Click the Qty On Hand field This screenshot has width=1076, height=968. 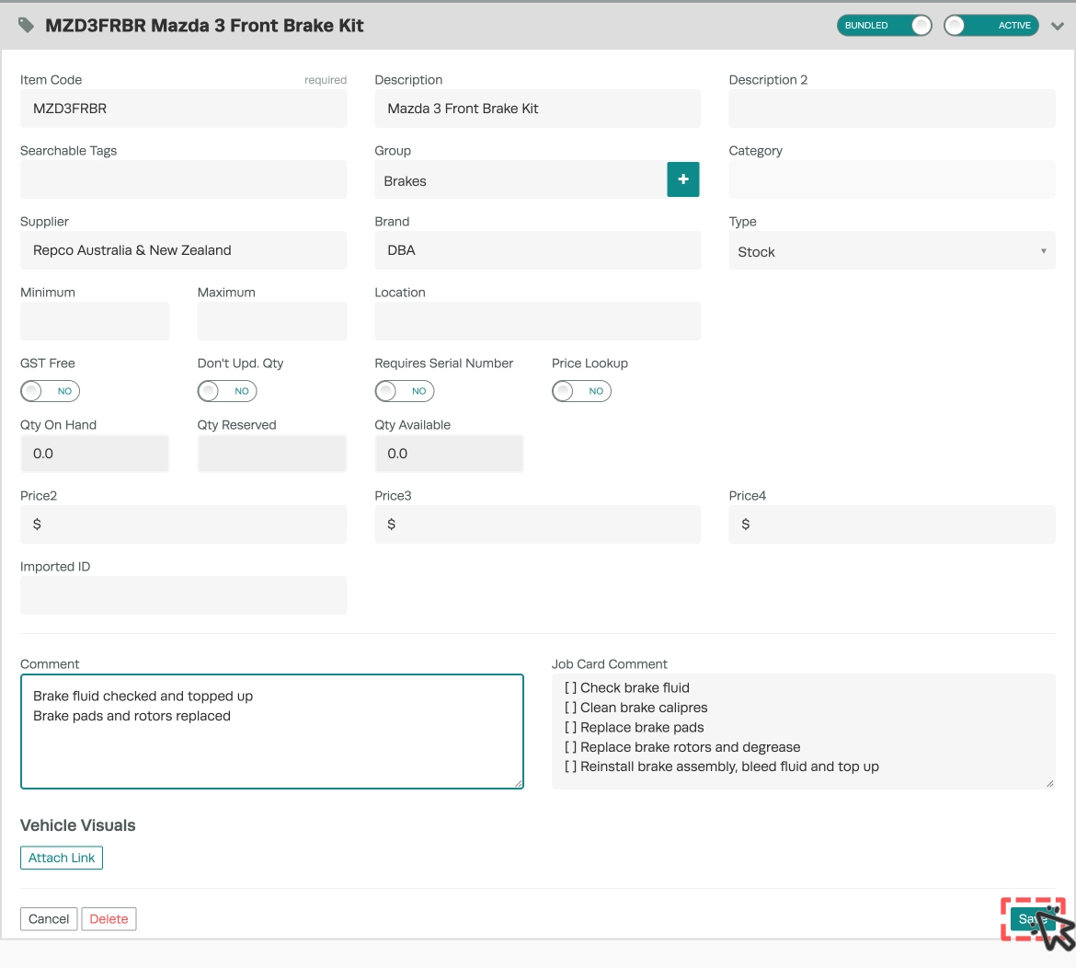95,453
